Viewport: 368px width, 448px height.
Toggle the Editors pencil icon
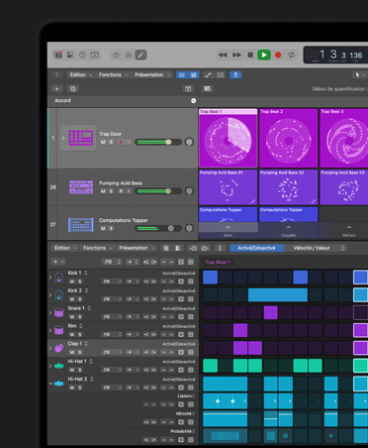click(x=140, y=55)
